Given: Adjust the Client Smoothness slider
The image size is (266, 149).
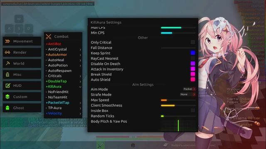Looking at the screenshot, I should tap(178, 106).
